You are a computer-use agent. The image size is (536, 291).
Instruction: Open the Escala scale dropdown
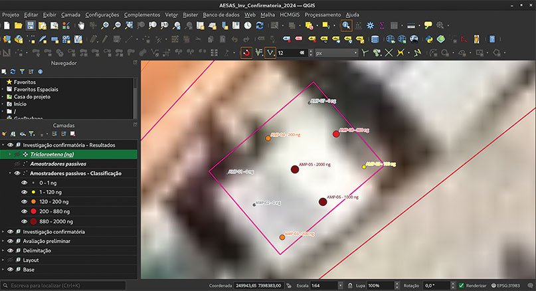pyautogui.click(x=340, y=286)
